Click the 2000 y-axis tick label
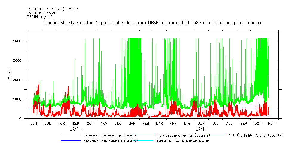The image size is (301, 150). click(x=22, y=80)
